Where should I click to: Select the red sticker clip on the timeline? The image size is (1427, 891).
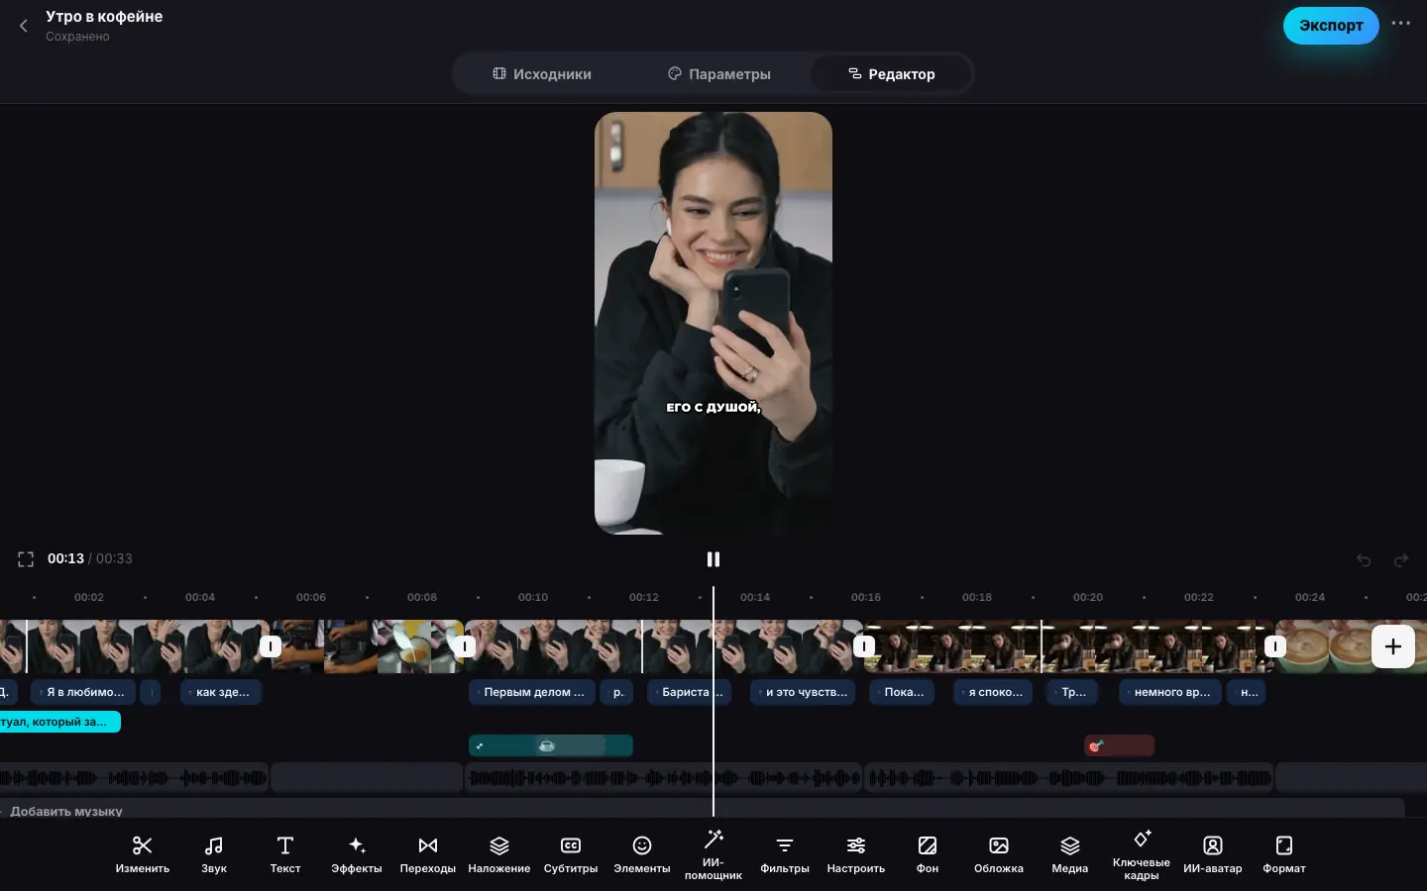[x=1119, y=745]
